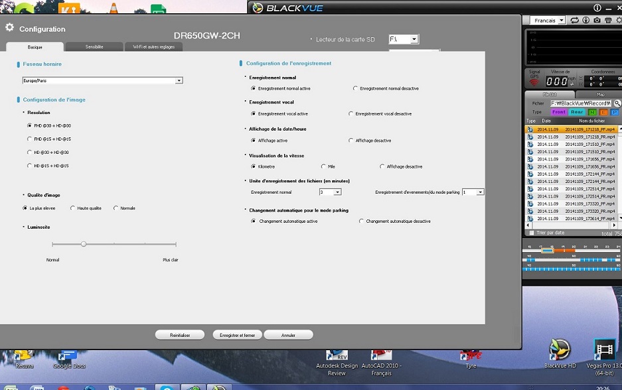This screenshot has width=622, height=390.
Task: Open AutoCAD 2010 Français desktop shortcut
Action: 381,363
